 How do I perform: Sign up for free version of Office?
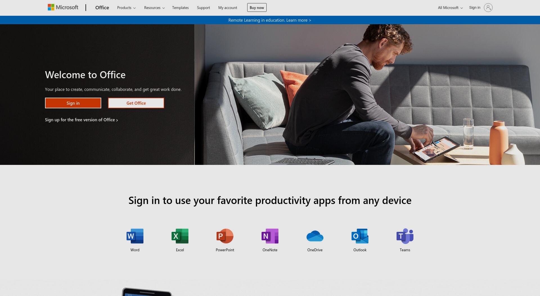click(x=81, y=120)
